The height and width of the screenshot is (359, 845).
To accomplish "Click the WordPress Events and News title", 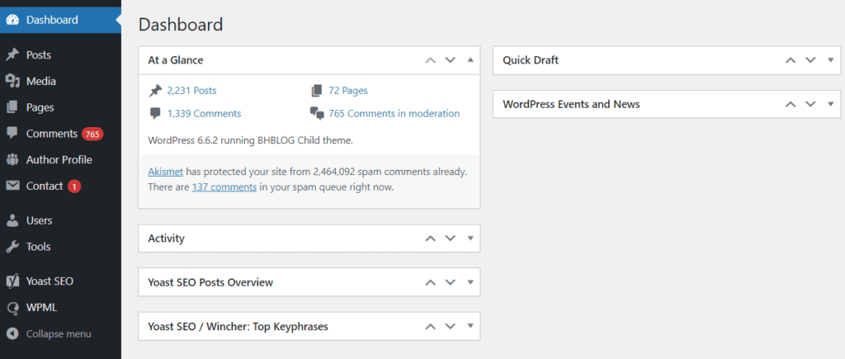I will tap(571, 104).
